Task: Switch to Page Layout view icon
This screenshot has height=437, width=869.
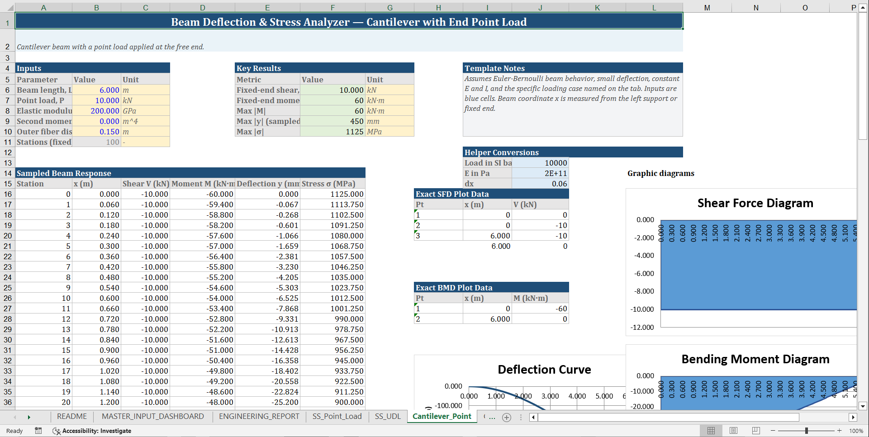Action: pyautogui.click(x=733, y=430)
